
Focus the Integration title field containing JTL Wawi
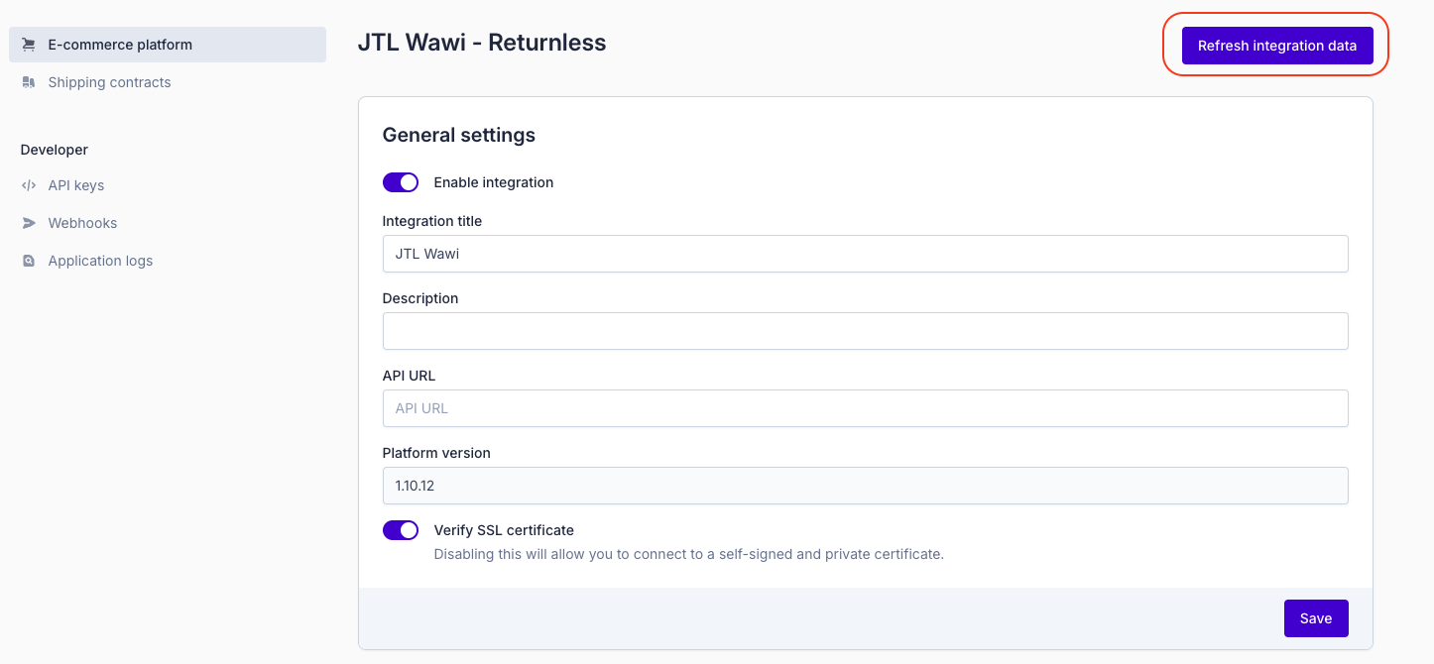[x=865, y=254]
